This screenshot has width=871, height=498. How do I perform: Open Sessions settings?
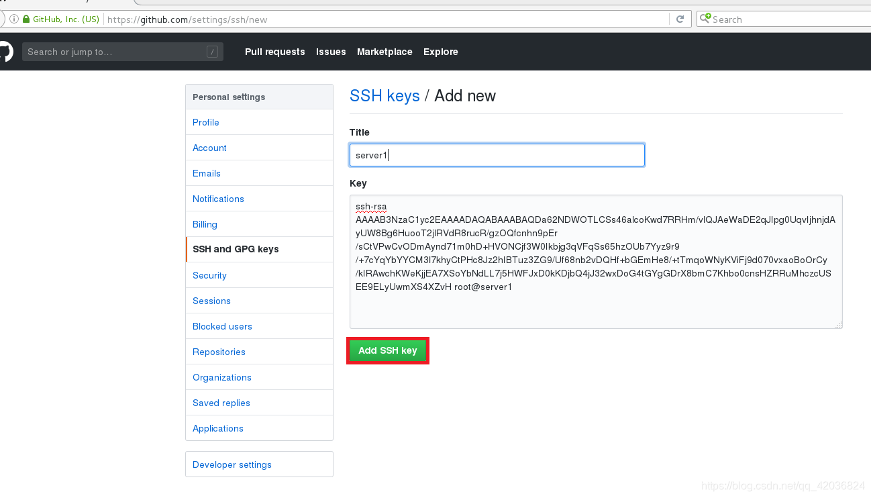259,301
